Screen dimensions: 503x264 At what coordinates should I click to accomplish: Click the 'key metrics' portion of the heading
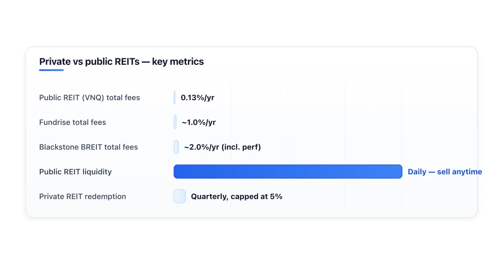(x=178, y=62)
